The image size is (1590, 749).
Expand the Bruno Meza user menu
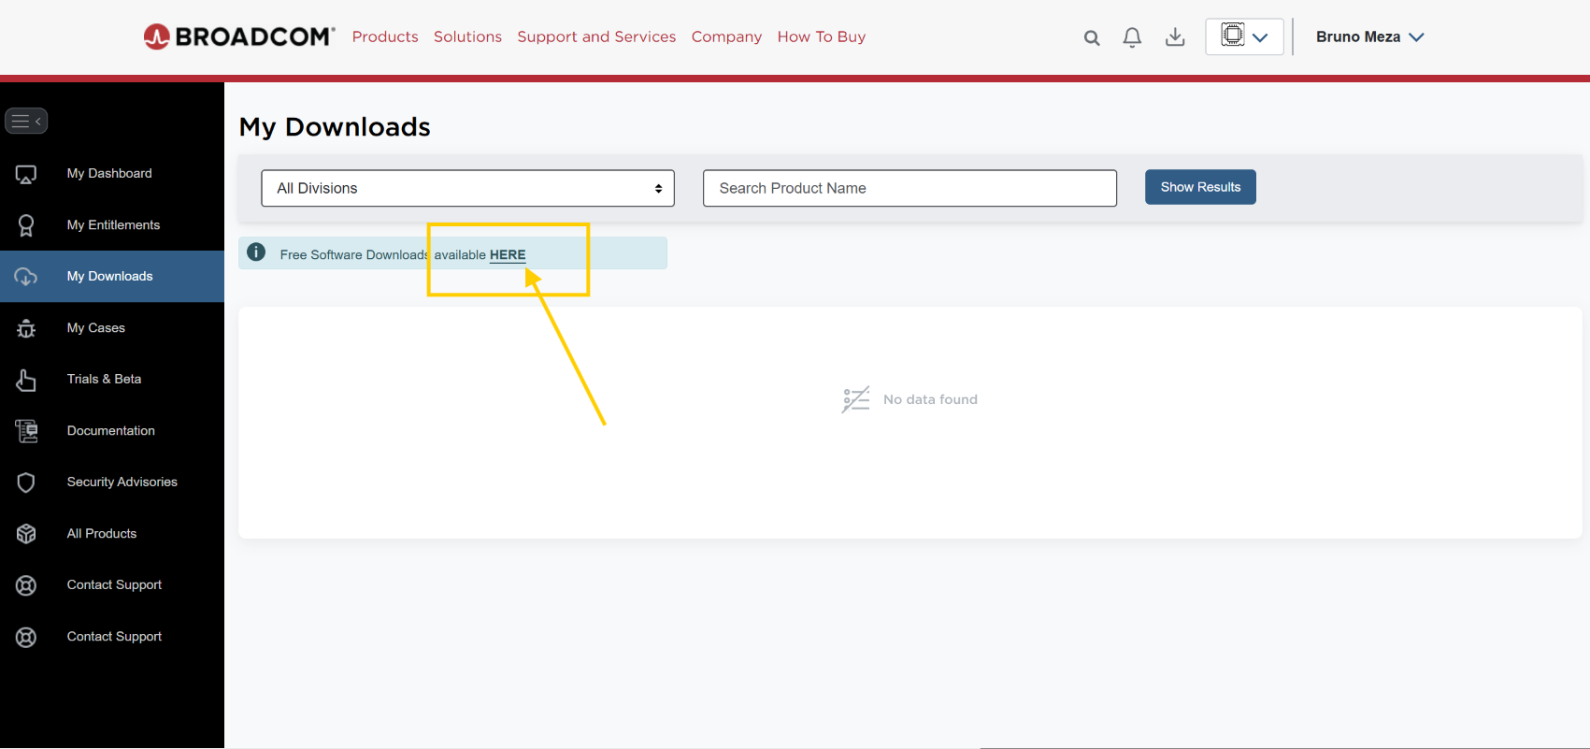[1369, 36]
